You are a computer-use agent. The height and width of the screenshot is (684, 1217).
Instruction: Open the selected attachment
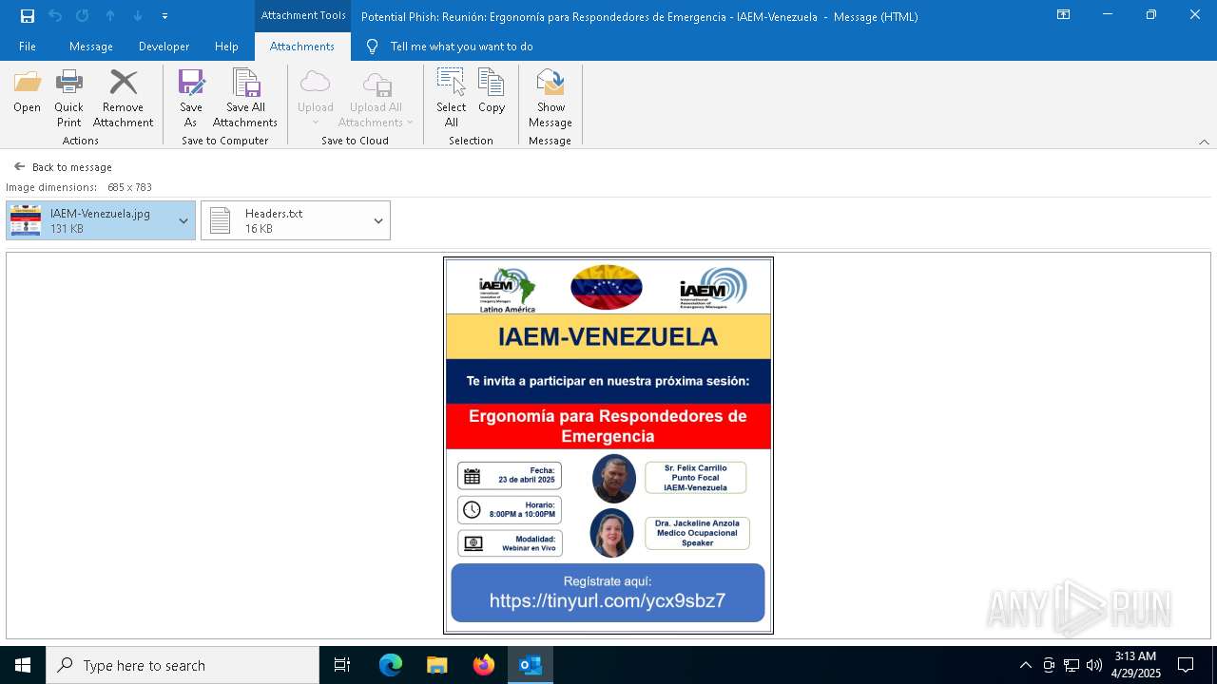[x=27, y=93]
